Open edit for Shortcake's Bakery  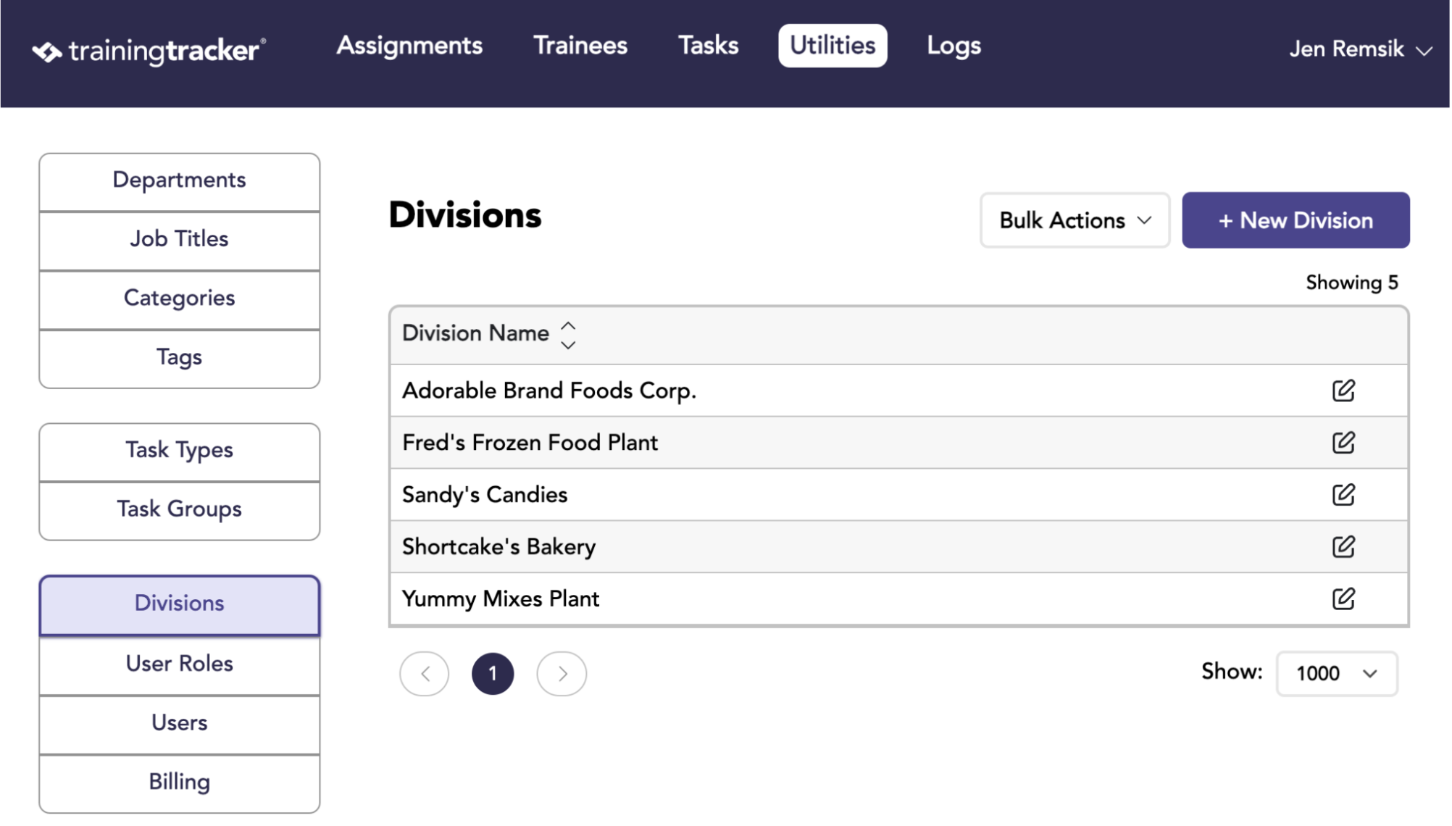pyautogui.click(x=1344, y=547)
